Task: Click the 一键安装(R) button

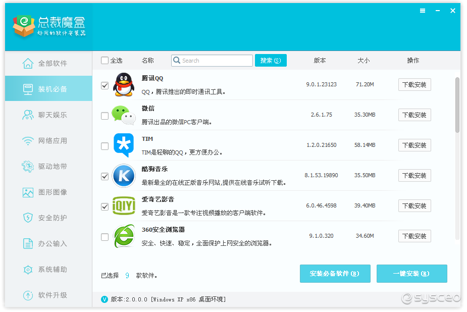Action: [412, 274]
